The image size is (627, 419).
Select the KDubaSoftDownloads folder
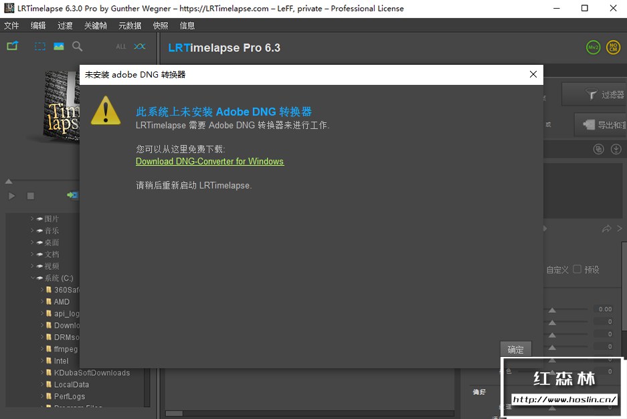(x=92, y=373)
